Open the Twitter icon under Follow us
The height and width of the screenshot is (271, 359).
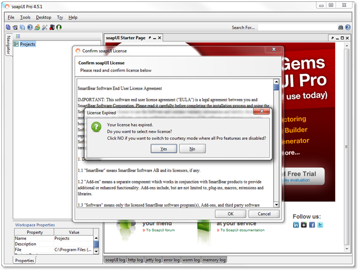[x=320, y=225]
